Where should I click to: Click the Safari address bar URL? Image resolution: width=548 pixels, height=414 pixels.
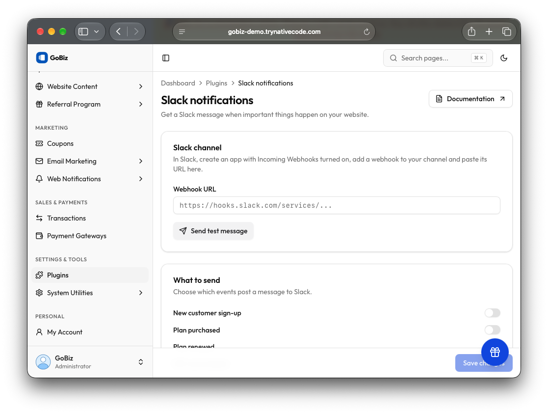(274, 32)
